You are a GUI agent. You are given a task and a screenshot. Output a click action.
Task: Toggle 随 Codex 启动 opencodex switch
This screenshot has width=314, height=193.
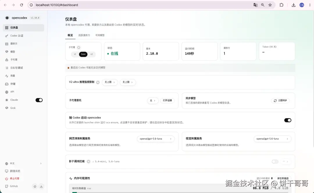[x=288, y=120]
